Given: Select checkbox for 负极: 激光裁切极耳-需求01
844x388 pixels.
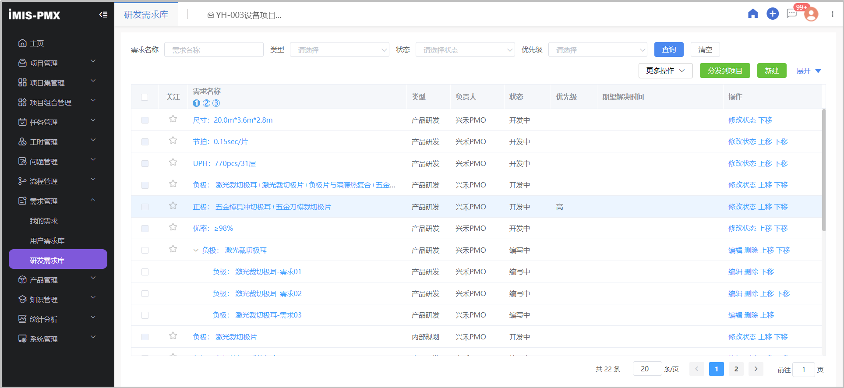Looking at the screenshot, I should [145, 272].
